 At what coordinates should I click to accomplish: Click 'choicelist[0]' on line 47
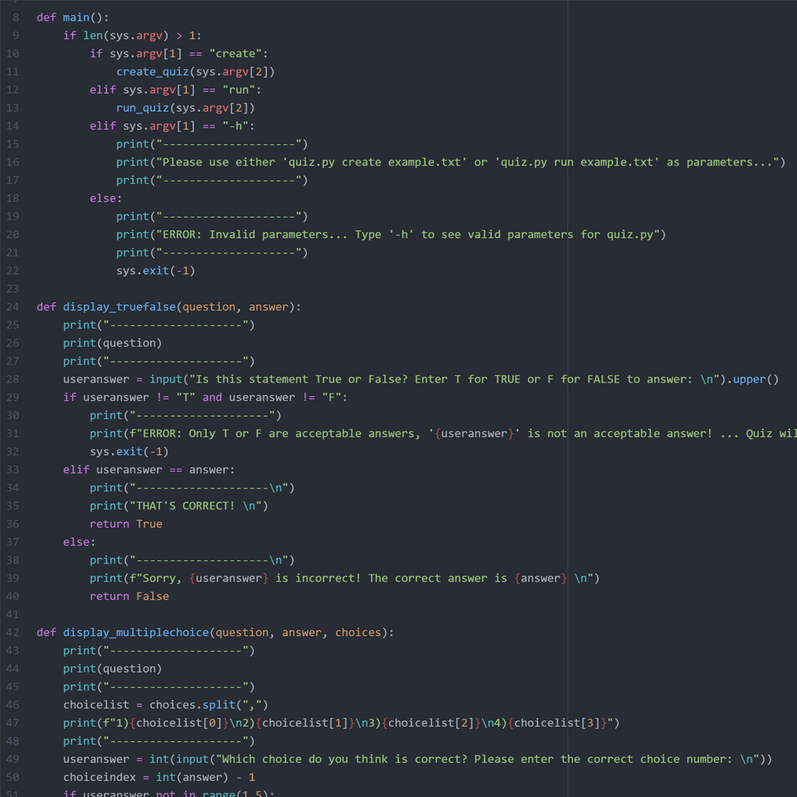tap(179, 724)
